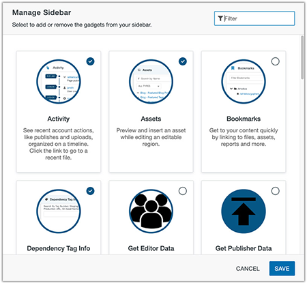Select the Assets card description text

tap(151, 137)
